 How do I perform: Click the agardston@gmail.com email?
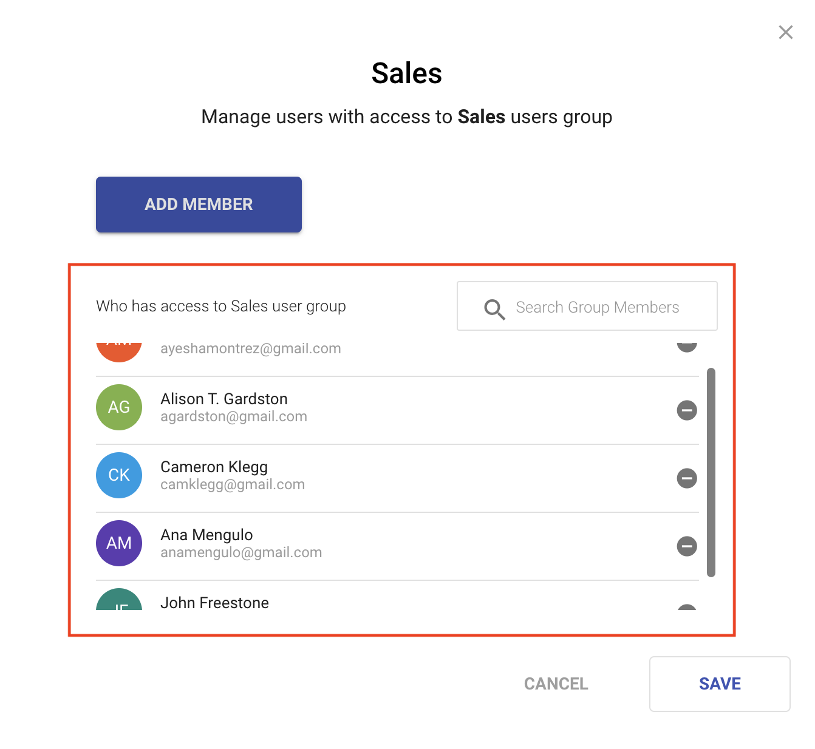pyautogui.click(x=234, y=417)
